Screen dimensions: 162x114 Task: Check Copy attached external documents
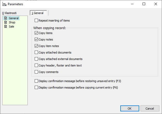click(36, 59)
